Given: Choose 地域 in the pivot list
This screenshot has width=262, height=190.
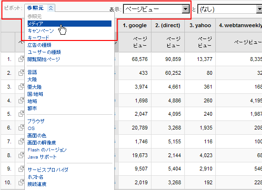Looking at the screenshot, I should click(x=32, y=101).
